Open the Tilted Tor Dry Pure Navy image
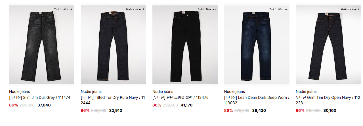Image resolution: width=363 pixels, height=126 pixels. click(114, 45)
